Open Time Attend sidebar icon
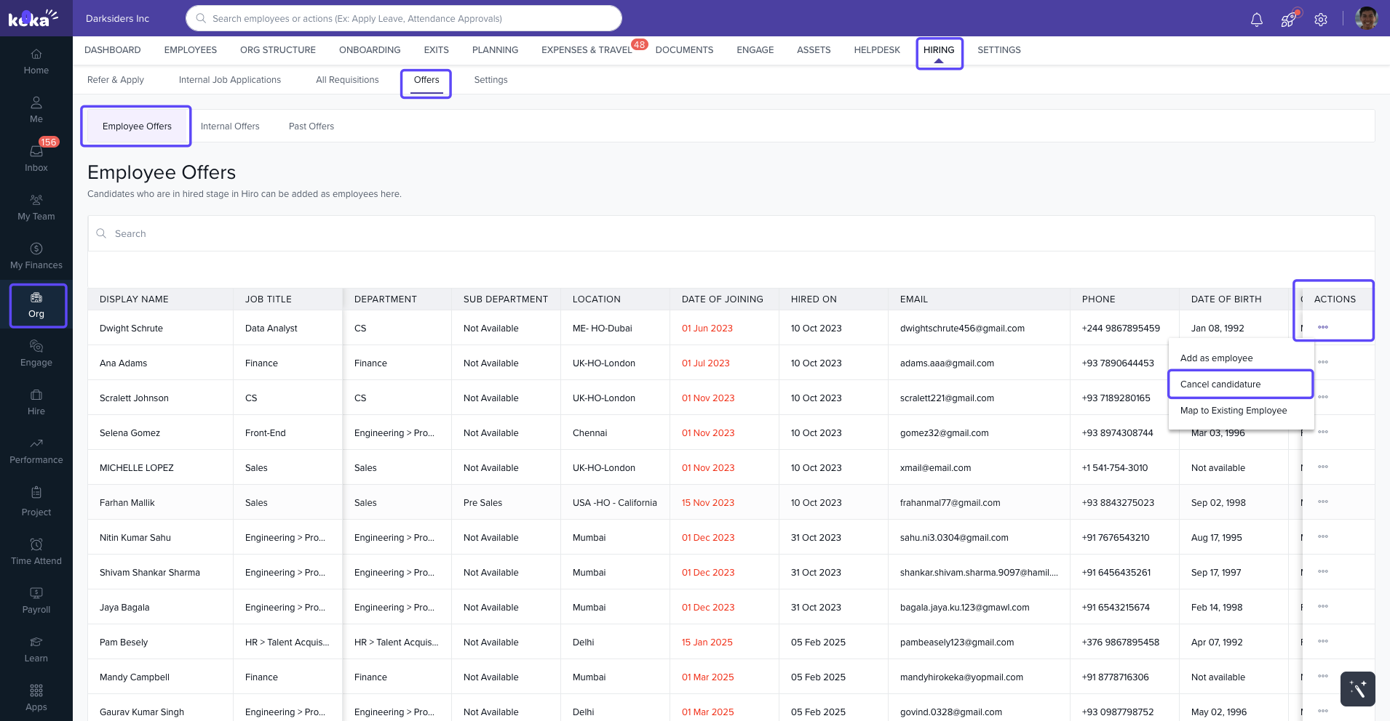This screenshot has height=721, width=1390. click(x=36, y=552)
